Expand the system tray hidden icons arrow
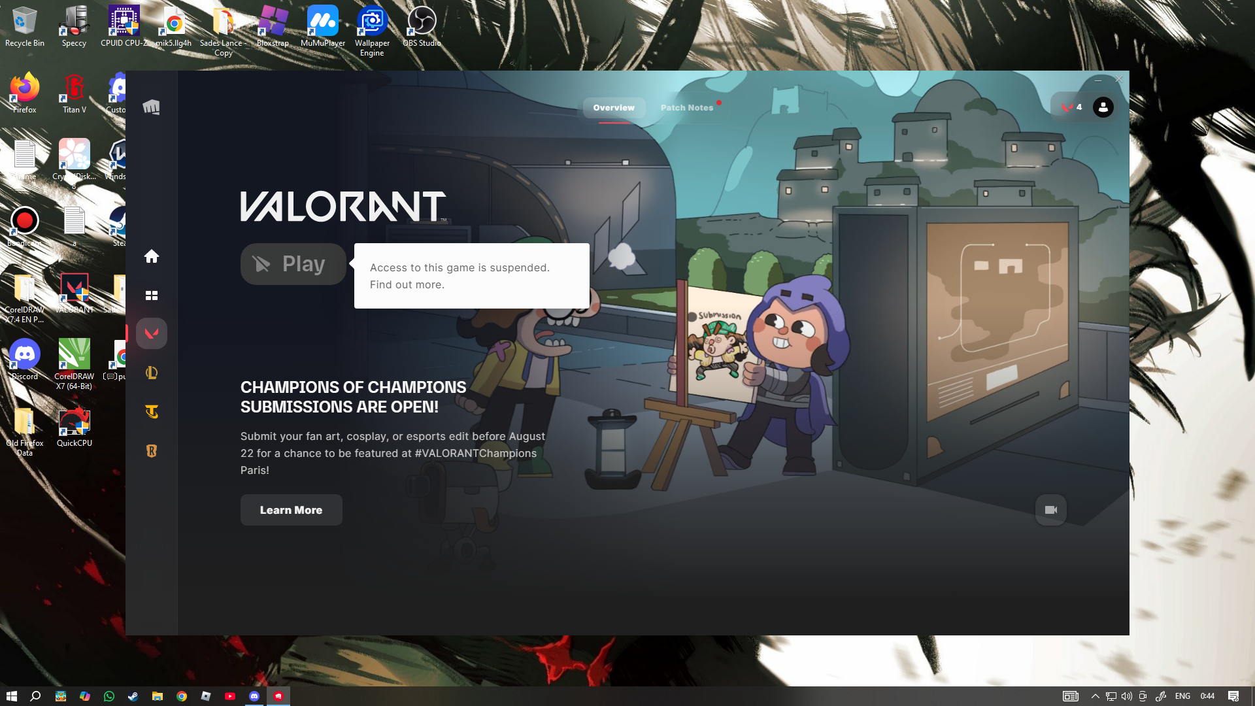This screenshot has height=706, width=1255. [1095, 696]
